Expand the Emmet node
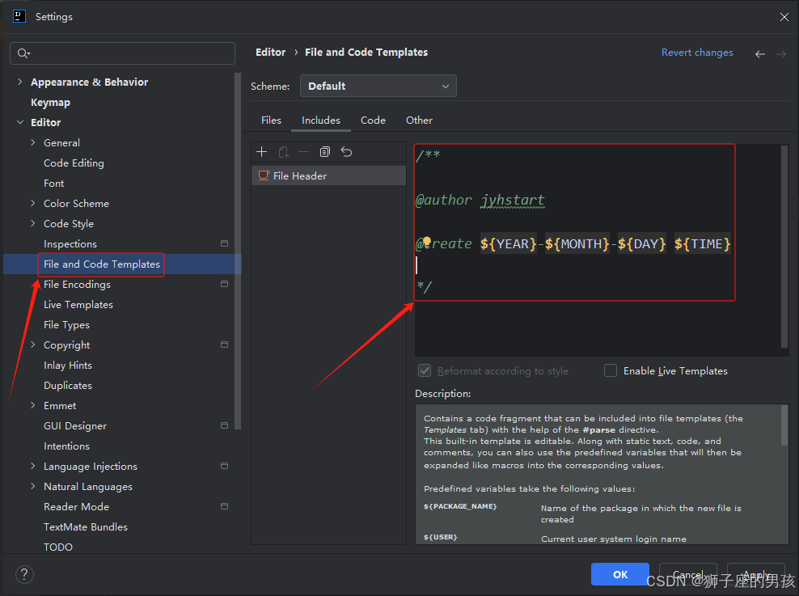Screen dimensions: 799x596 pyautogui.click(x=33, y=405)
